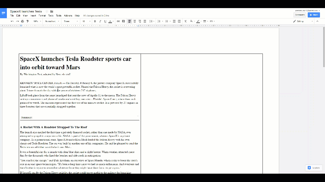Toggle underline formatting

[x=105, y=21]
